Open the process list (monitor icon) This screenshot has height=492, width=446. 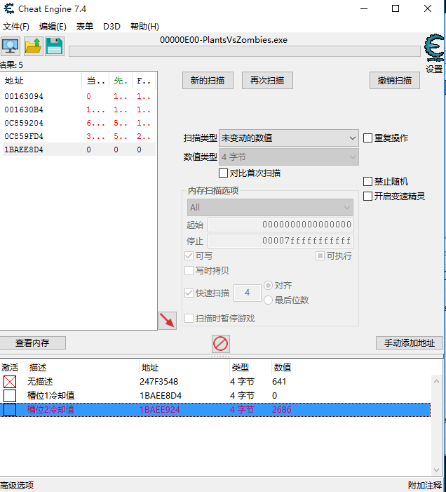tap(11, 46)
